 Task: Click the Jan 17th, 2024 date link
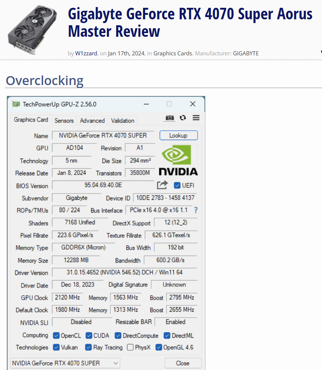point(126,53)
